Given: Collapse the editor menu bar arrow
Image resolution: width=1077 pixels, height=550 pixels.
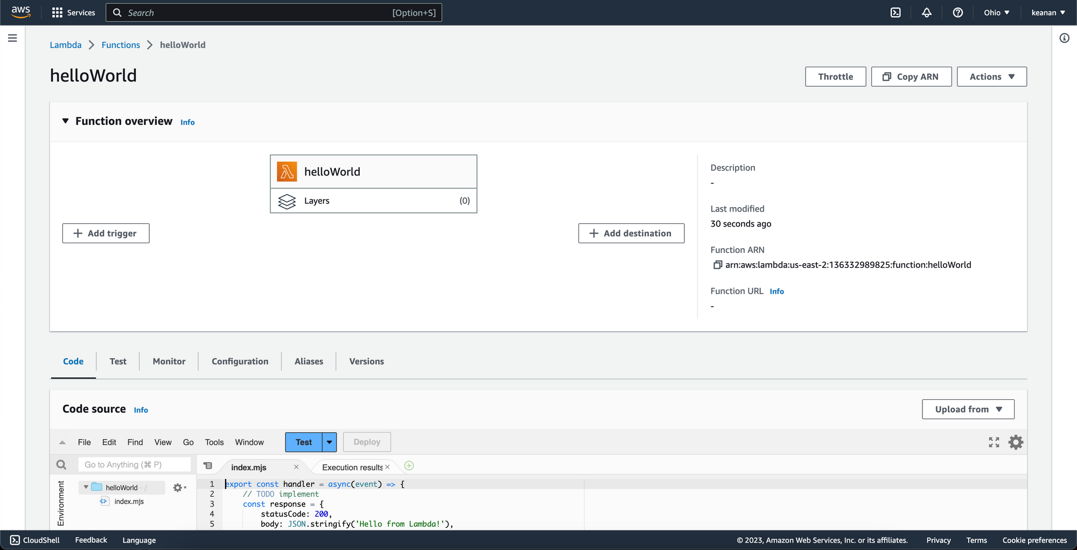Looking at the screenshot, I should pyautogui.click(x=62, y=442).
